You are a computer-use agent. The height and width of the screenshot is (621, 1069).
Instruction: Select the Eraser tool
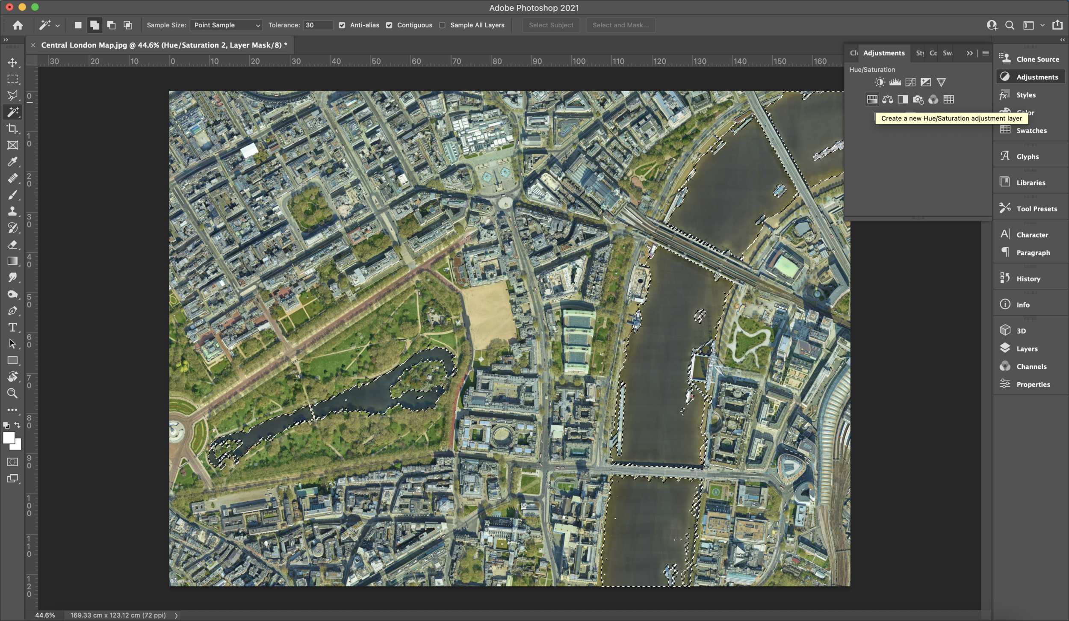pos(12,245)
